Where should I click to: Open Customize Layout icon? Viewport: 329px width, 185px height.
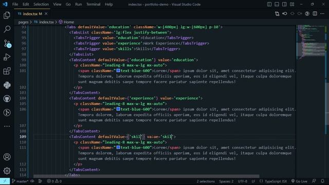tap(292, 4)
